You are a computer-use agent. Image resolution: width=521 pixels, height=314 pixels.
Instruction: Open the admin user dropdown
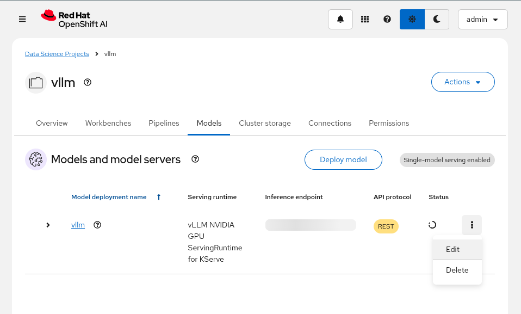tap(482, 19)
